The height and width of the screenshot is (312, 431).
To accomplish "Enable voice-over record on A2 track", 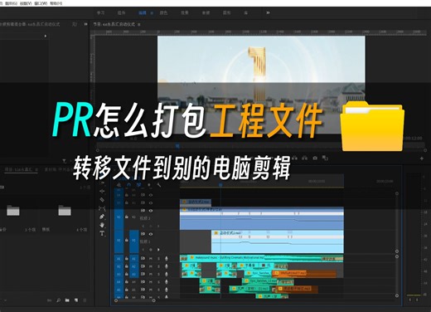I will 167,266.
